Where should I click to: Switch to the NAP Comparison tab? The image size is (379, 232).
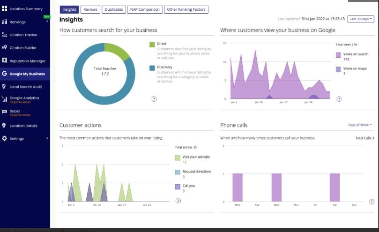point(145,9)
